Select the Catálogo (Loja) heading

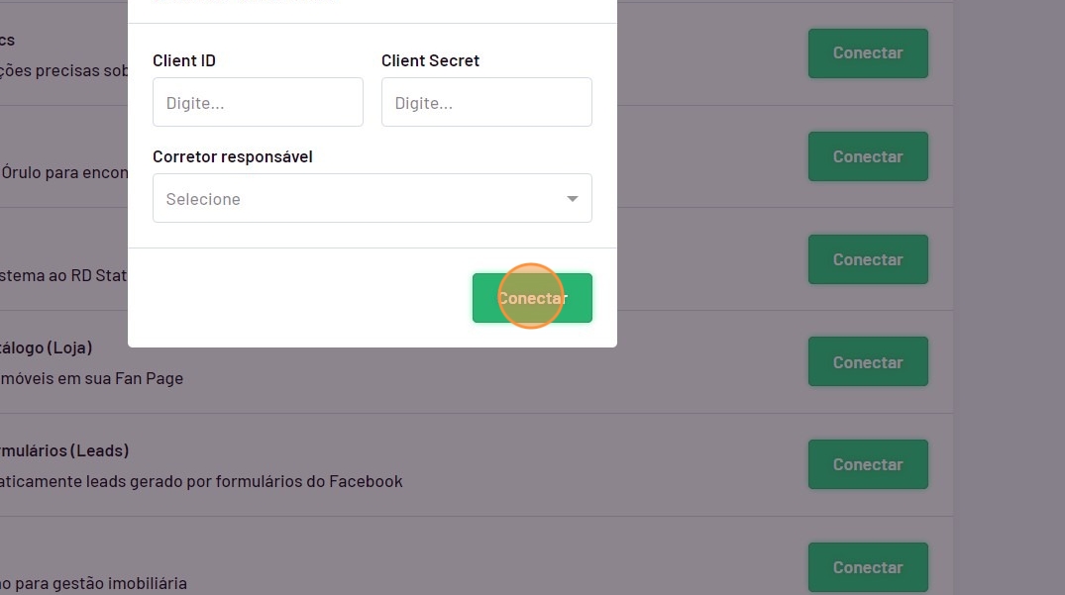point(47,347)
